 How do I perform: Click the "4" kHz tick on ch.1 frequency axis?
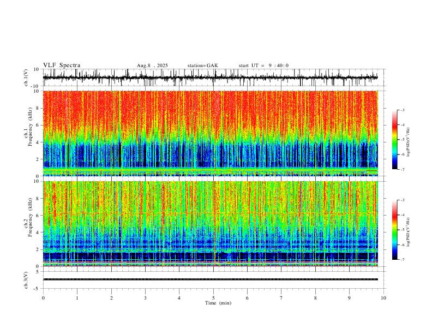click(38, 142)
